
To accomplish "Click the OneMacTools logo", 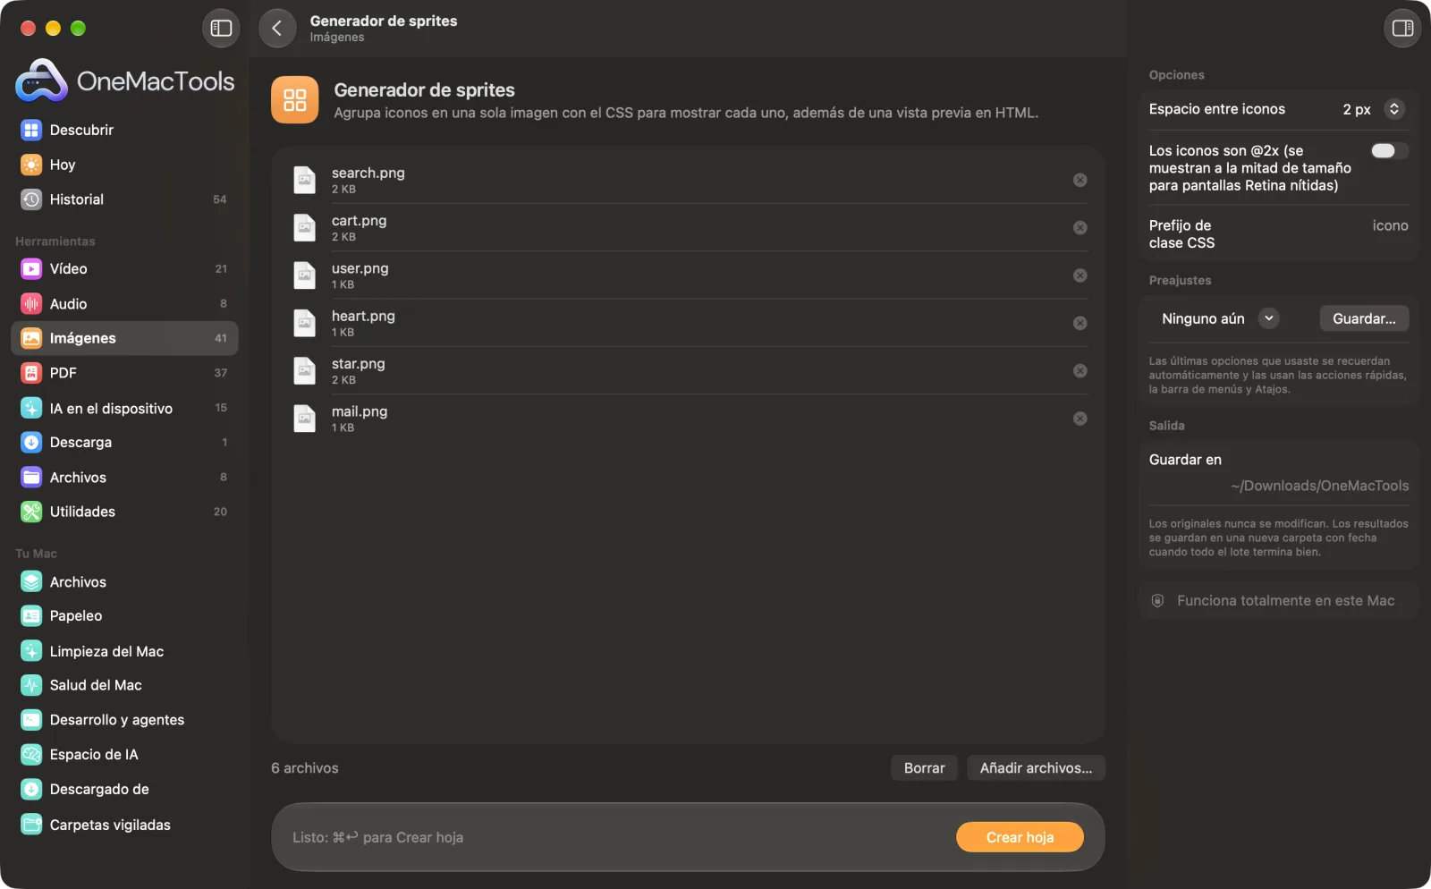I will click(x=124, y=81).
